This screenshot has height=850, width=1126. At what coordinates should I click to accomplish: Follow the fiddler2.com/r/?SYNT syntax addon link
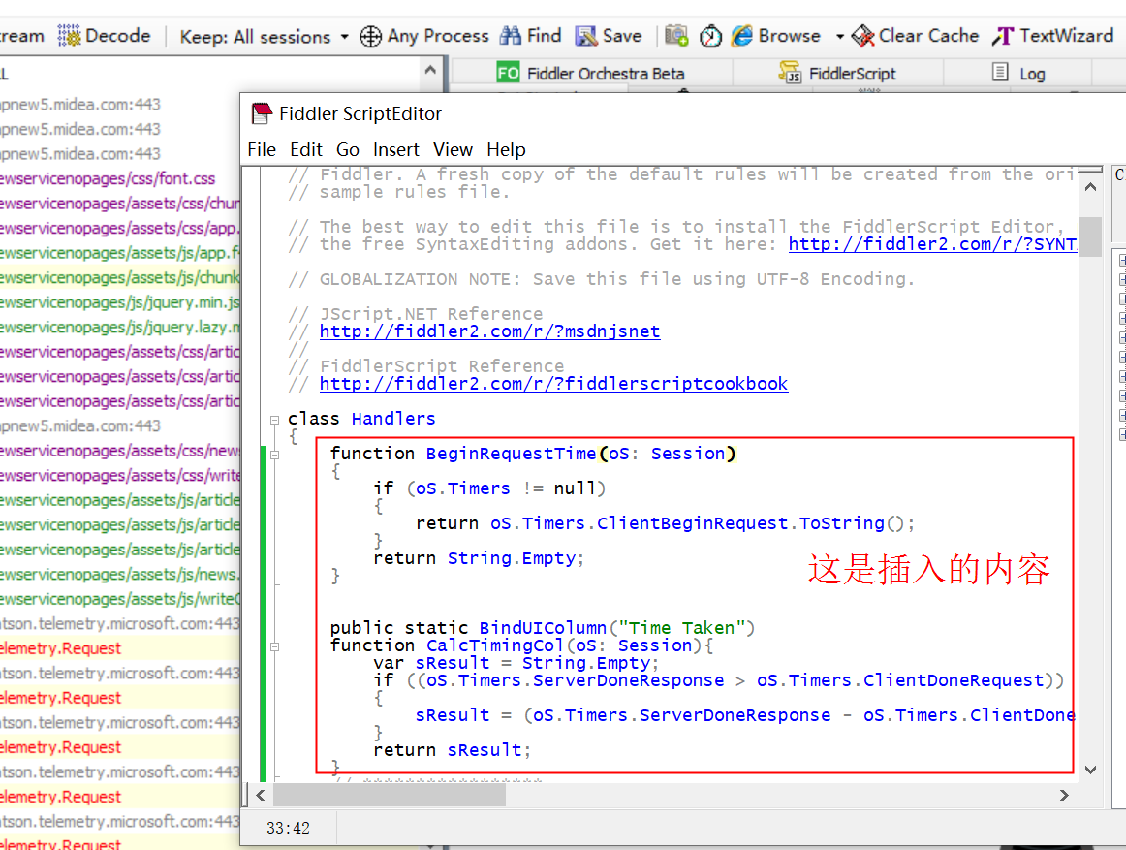click(932, 244)
